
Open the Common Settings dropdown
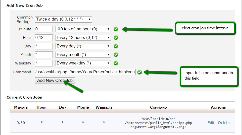point(63,20)
